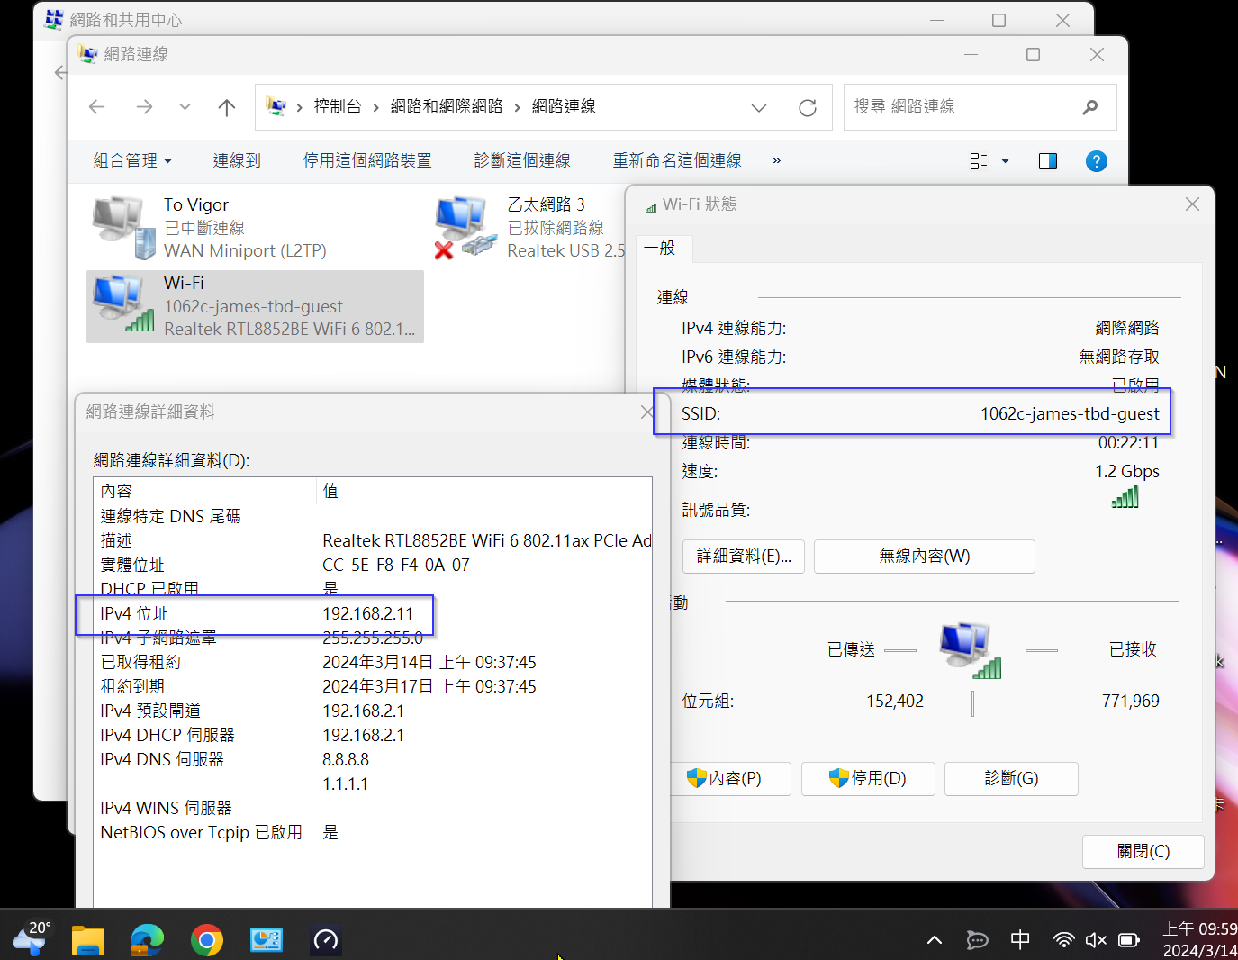Open Google Chrome from taskbar
The image size is (1238, 960).
coord(207,940)
